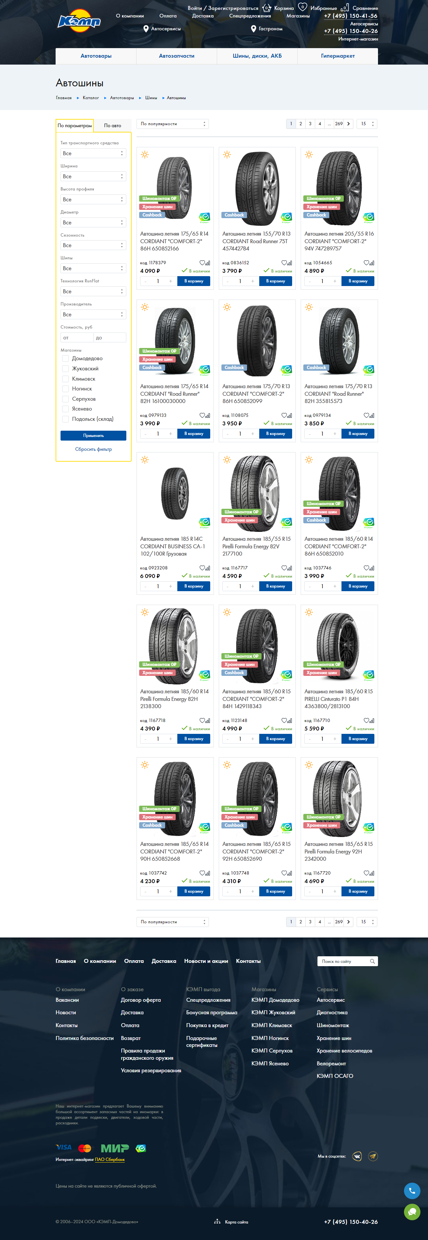Check the Домодедово store checkbox
Viewport: 428px width, 1240px height.
tap(65, 359)
